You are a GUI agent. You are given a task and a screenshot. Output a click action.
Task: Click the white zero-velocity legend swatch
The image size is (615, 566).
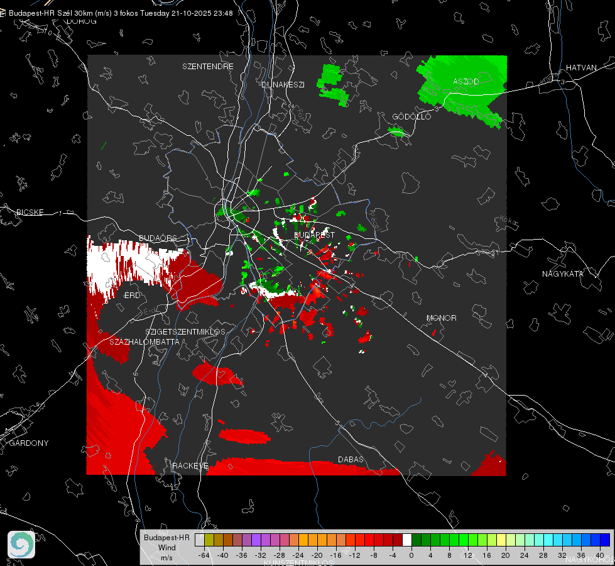406,540
